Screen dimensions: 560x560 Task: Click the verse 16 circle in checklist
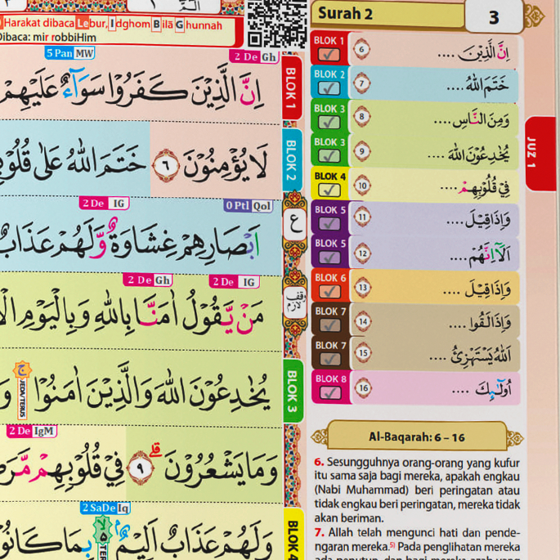coord(364,388)
